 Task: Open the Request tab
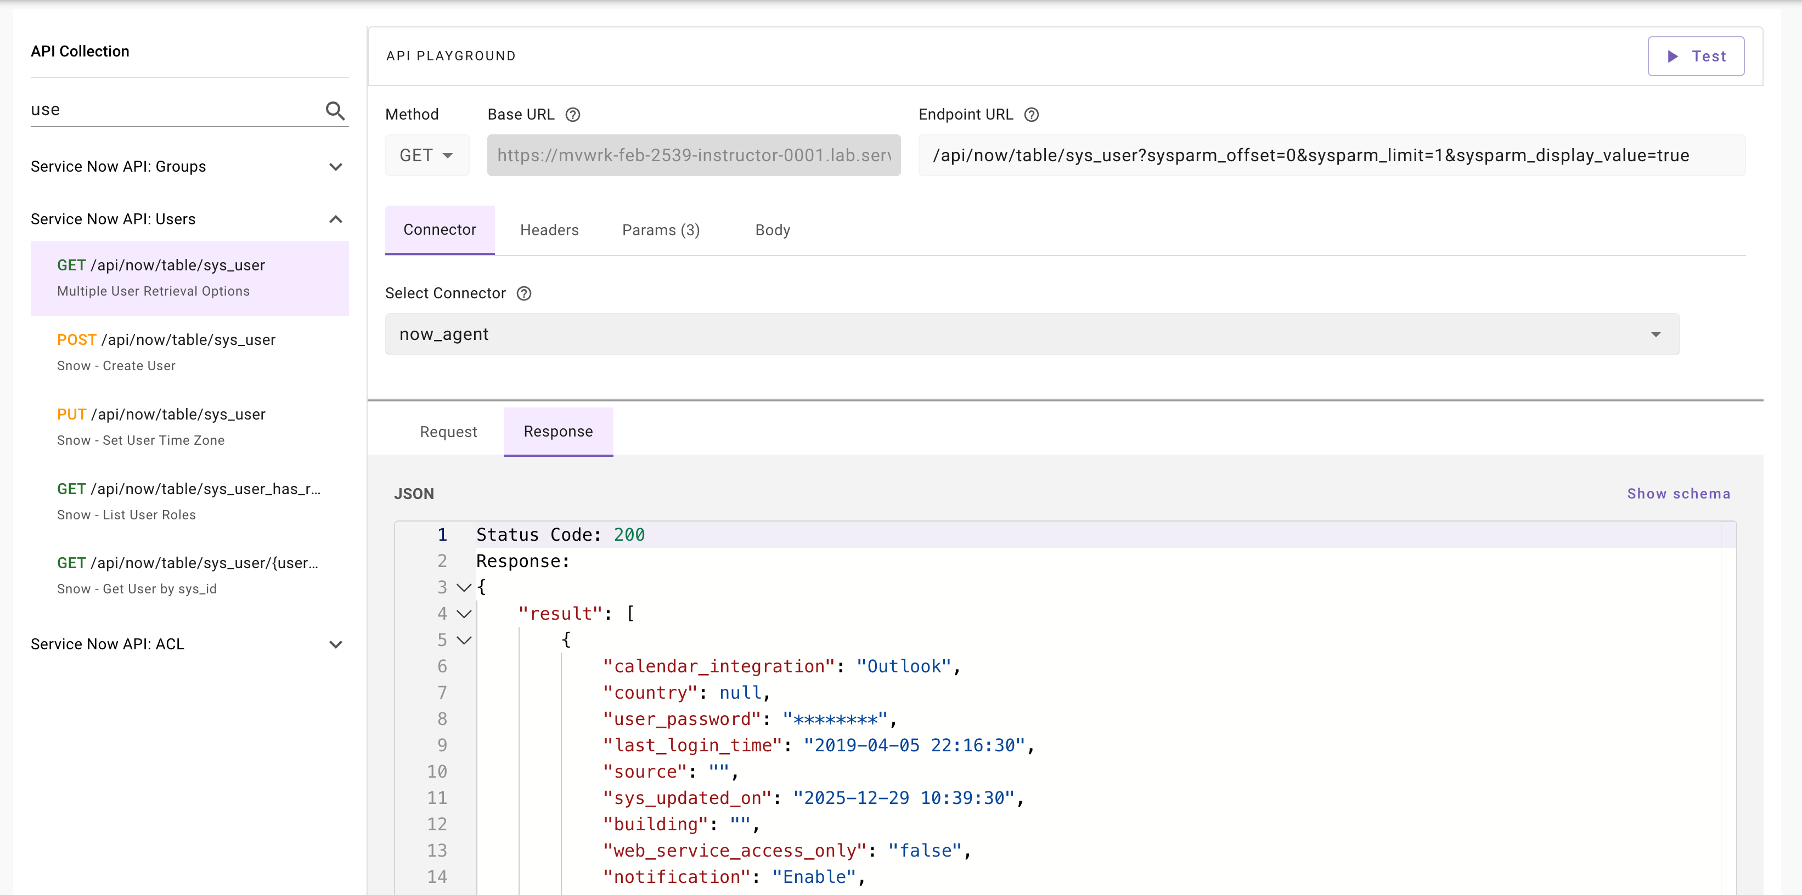448,432
